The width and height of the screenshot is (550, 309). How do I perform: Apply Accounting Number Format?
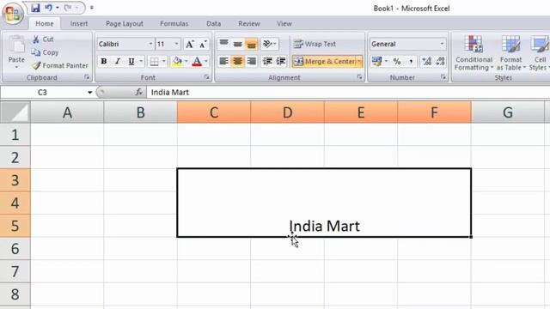(x=376, y=61)
